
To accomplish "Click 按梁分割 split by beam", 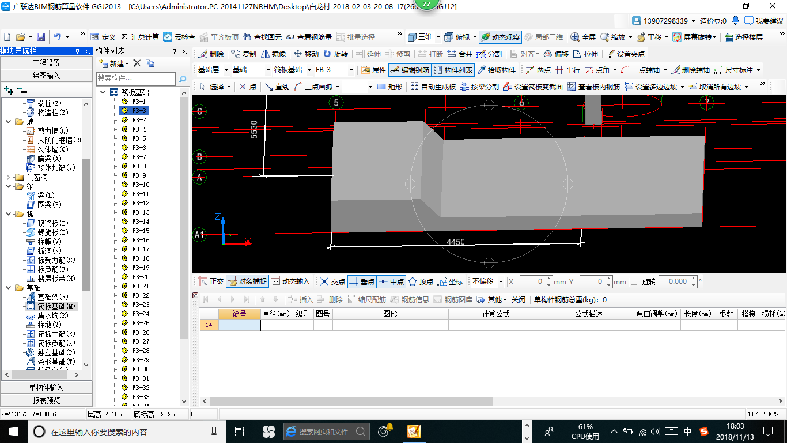I will (x=479, y=87).
